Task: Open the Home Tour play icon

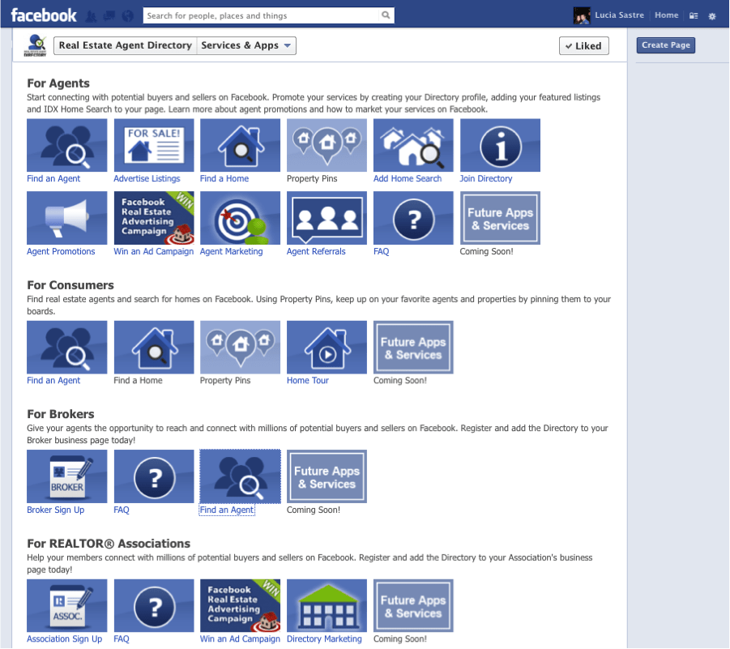Action: tap(327, 348)
